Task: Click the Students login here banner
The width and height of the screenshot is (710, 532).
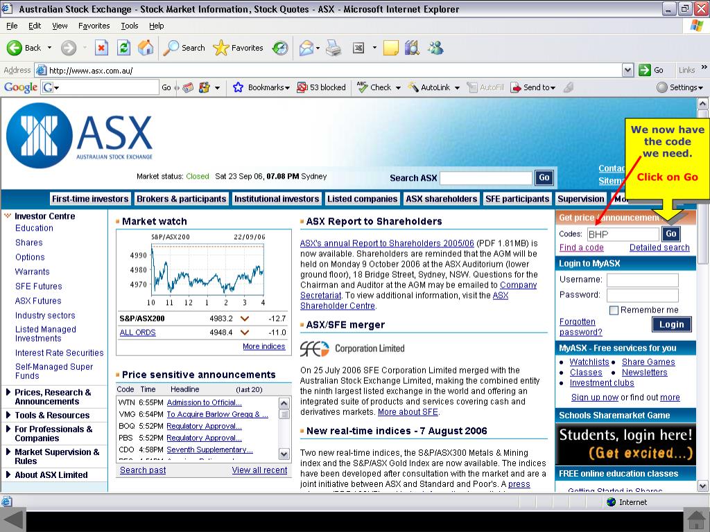Action: pos(625,444)
